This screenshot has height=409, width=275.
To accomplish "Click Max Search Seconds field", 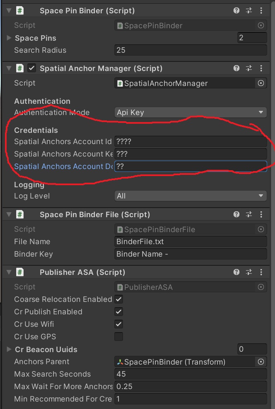I will tap(191, 374).
